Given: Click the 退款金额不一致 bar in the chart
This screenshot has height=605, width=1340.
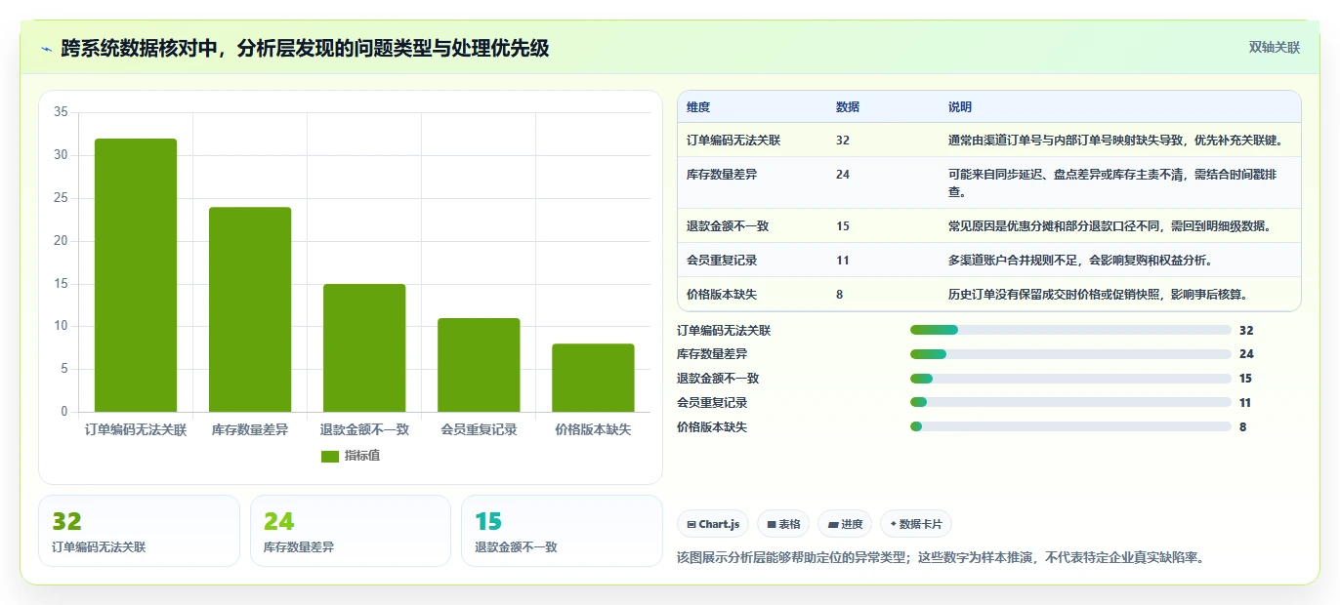Looking at the screenshot, I should tap(364, 347).
